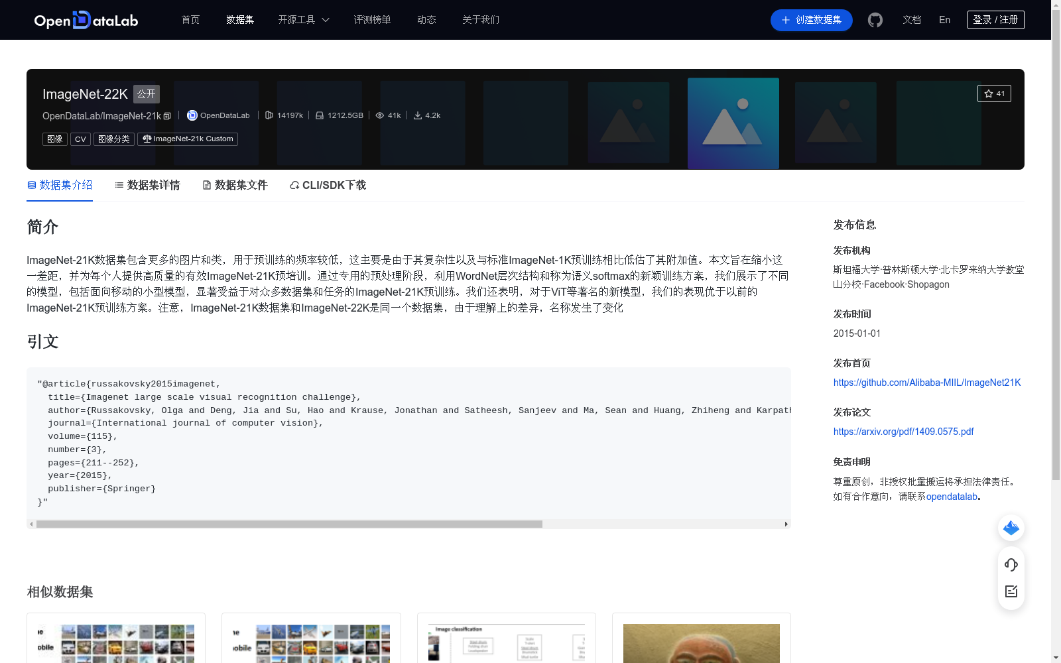
Task: Click the file count icon 14197k
Action: click(269, 115)
